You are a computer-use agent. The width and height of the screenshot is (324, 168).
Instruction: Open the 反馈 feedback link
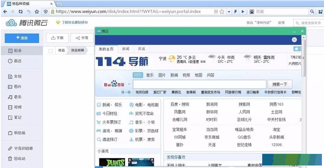point(281,22)
